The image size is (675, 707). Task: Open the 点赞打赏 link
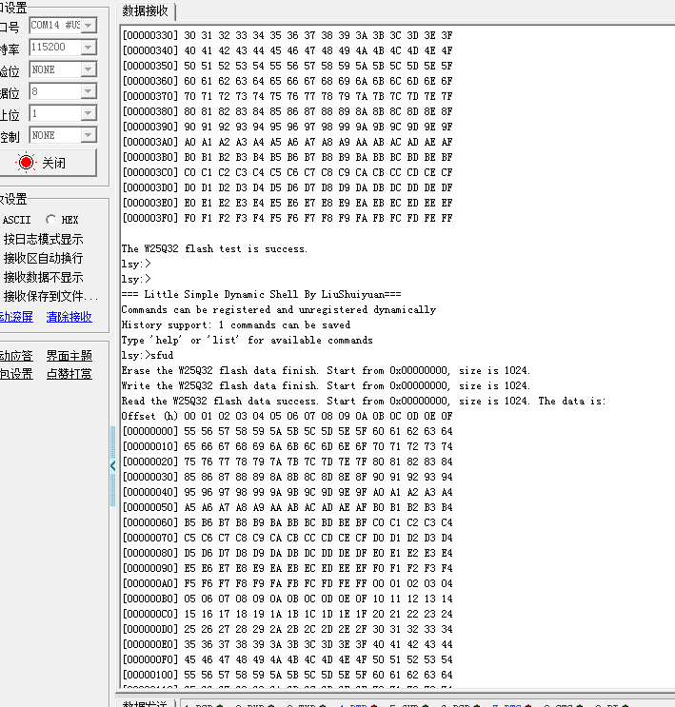[69, 374]
